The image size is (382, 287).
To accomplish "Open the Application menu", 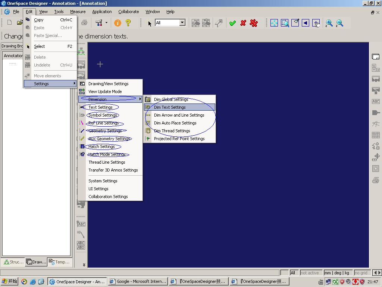I will pyautogui.click(x=102, y=12).
